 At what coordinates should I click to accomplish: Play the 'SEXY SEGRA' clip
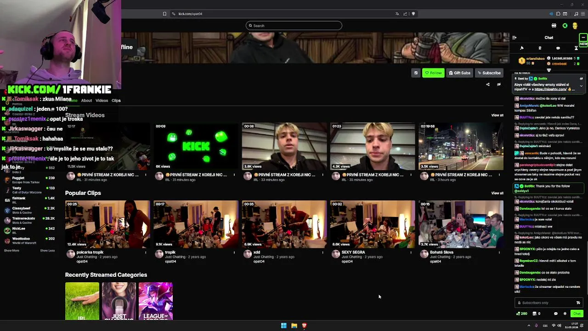[x=373, y=224]
